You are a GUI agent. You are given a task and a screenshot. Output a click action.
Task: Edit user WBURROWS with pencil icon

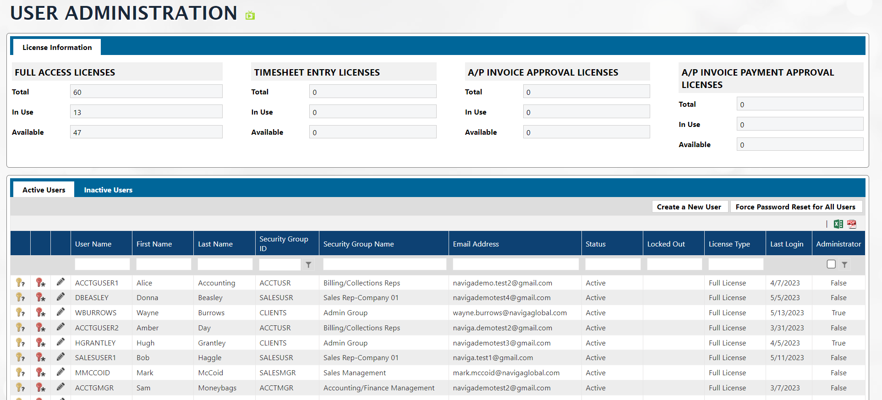pyautogui.click(x=60, y=312)
